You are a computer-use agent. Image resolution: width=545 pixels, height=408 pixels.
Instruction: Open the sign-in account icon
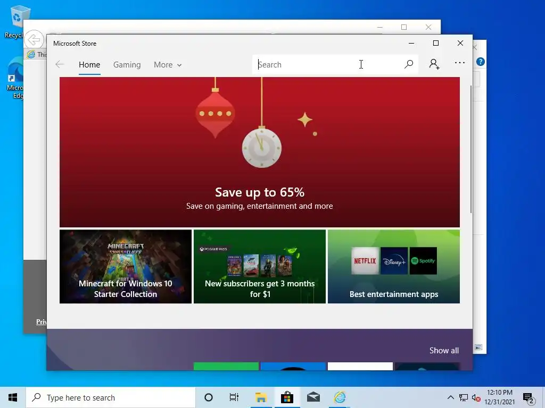point(434,64)
